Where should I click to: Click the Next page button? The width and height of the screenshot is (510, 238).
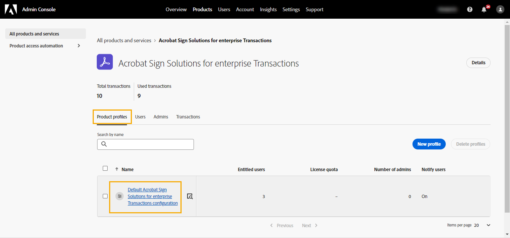click(310, 226)
